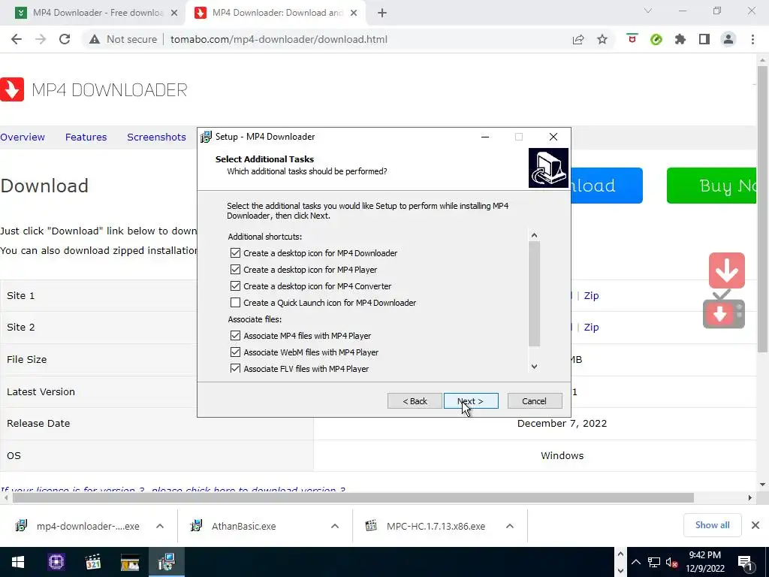Click the Not secure warning icon
The image size is (769, 577).
(94, 39)
